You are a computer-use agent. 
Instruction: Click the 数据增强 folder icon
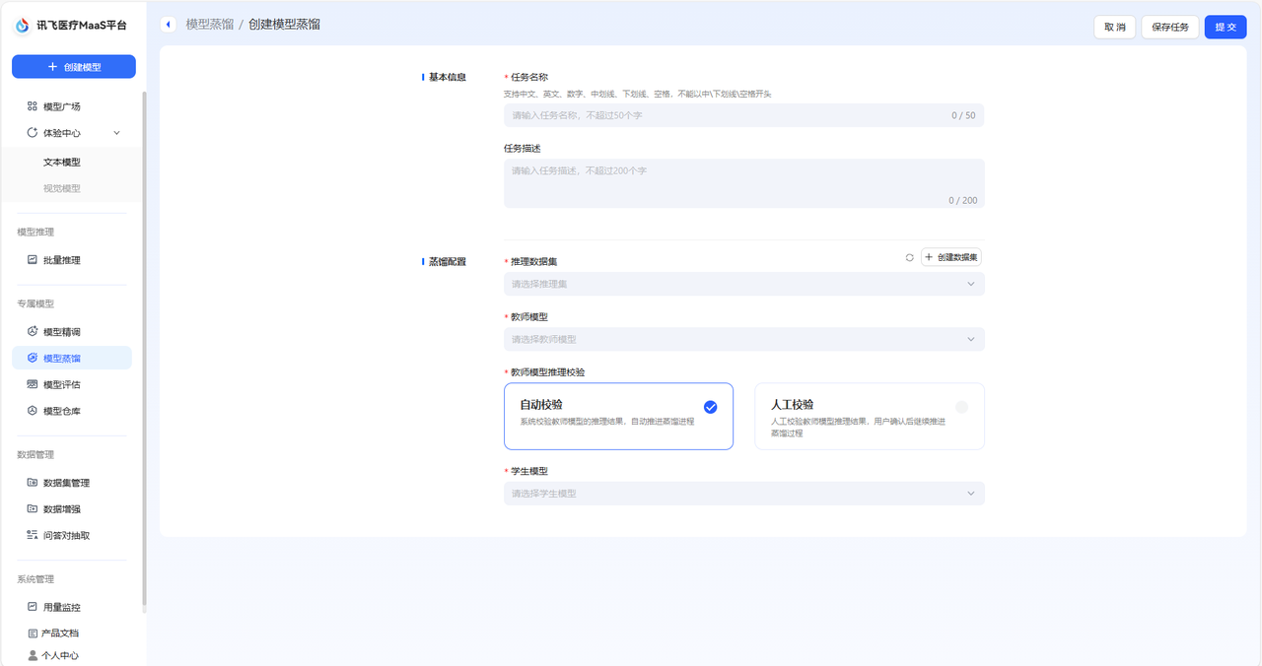(x=33, y=509)
